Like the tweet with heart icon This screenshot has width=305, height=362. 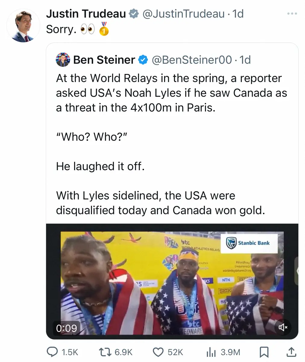(158, 352)
